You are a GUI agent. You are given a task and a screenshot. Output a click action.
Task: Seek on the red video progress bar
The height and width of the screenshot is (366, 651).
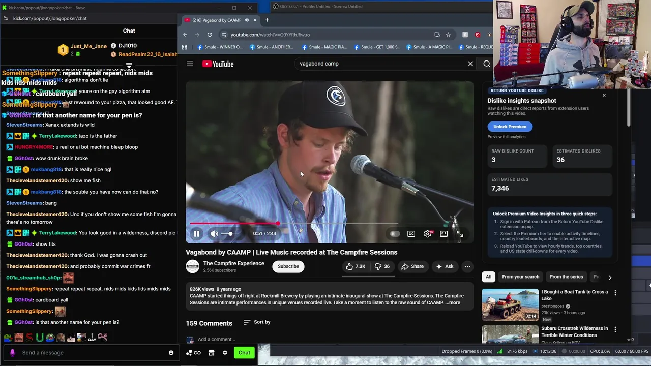330,223
